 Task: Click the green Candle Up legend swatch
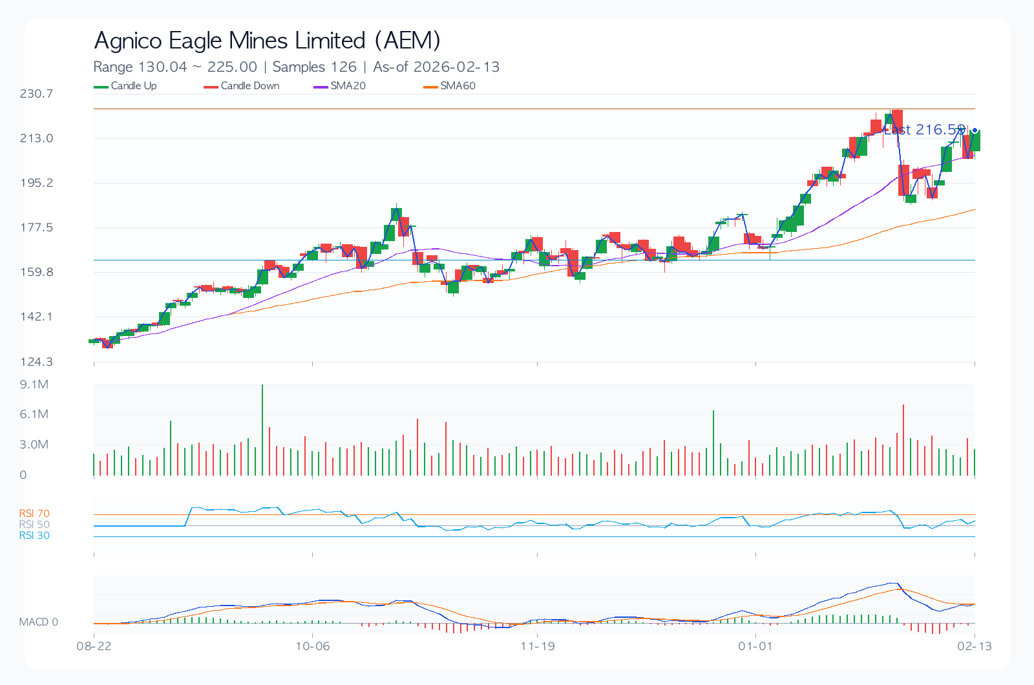101,87
